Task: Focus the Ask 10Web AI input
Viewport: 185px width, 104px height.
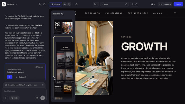Action: [x=24, y=91]
